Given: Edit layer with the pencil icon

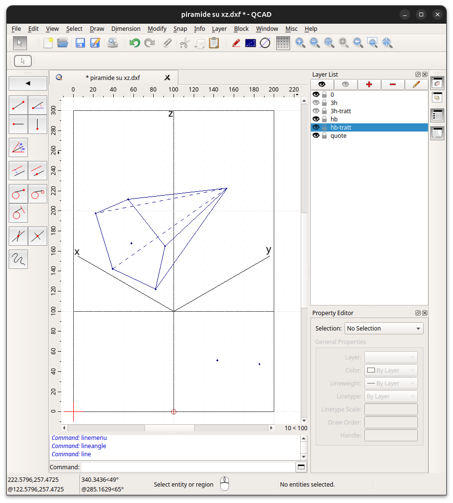Looking at the screenshot, I should (416, 84).
